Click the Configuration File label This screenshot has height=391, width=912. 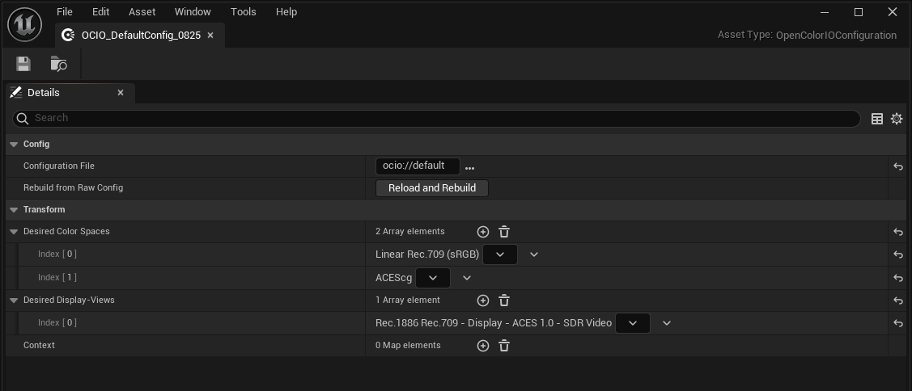click(59, 166)
